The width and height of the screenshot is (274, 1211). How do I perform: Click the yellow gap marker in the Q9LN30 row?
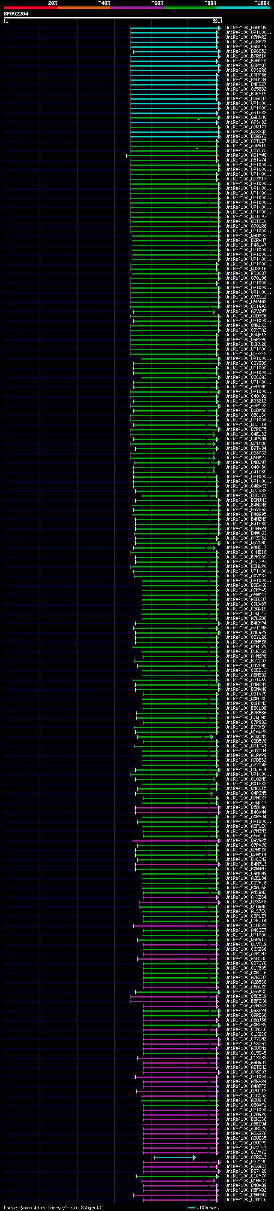[x=199, y=119]
